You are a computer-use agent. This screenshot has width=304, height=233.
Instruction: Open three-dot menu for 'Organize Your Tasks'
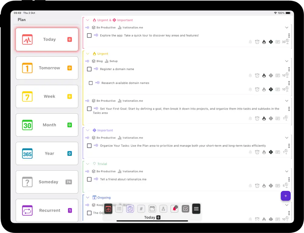pyautogui.click(x=289, y=146)
